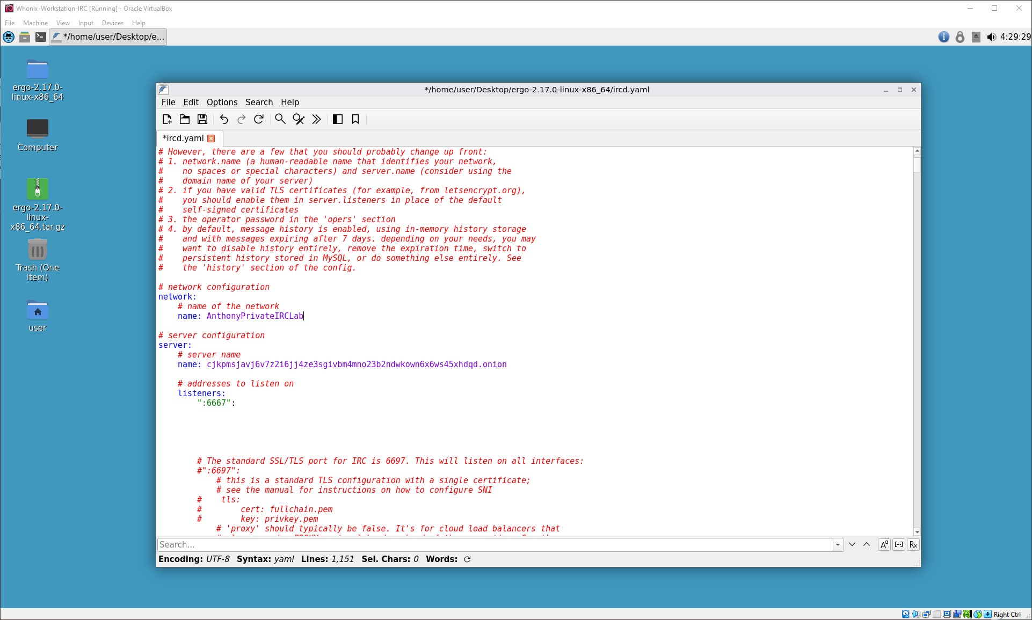Open Find with the magnifier icon
Viewport: 1032px width, 620px height.
[x=280, y=119]
